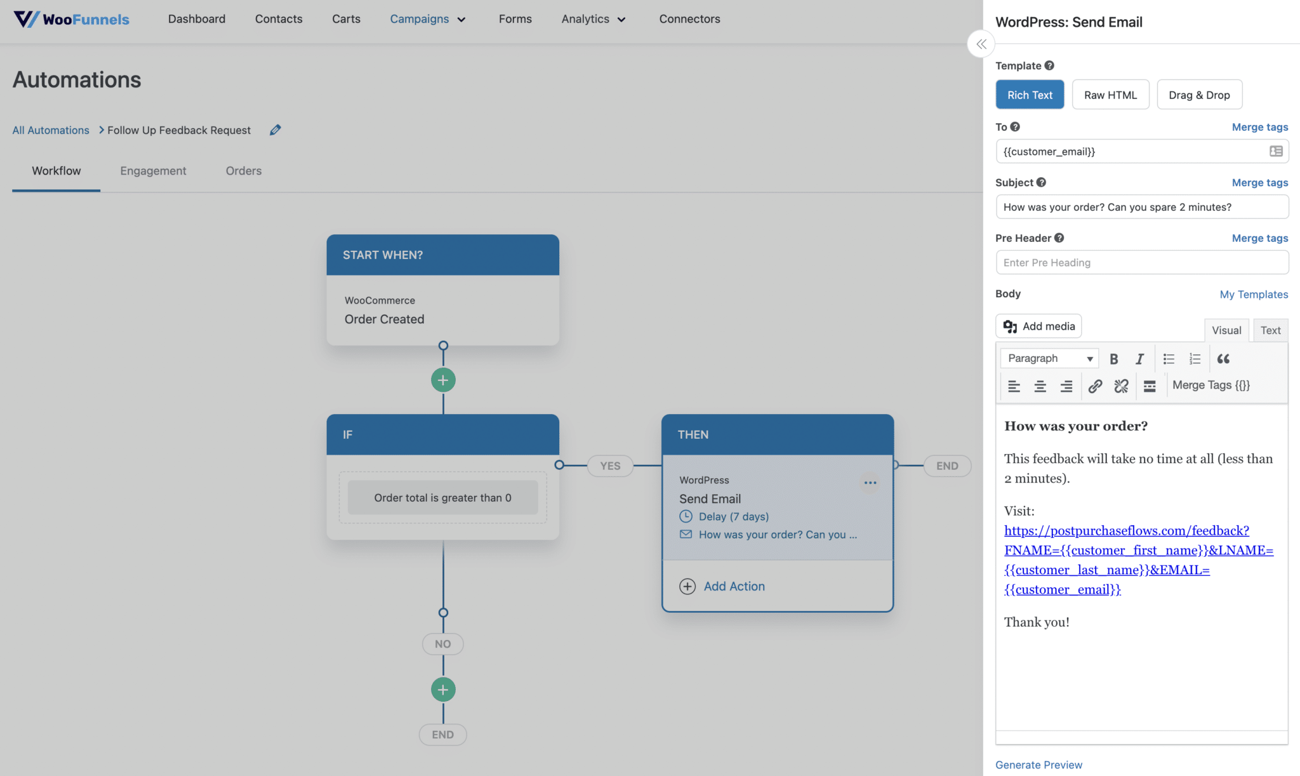Viewport: 1300px width, 776px height.
Task: Click the remove link icon
Action: tap(1121, 386)
